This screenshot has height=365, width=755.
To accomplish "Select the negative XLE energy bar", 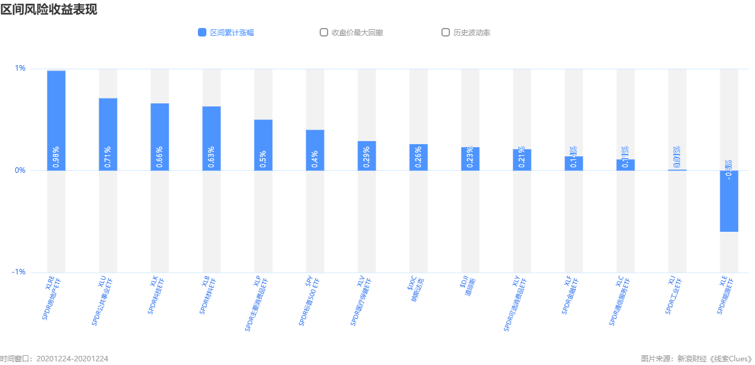I will tap(729, 201).
